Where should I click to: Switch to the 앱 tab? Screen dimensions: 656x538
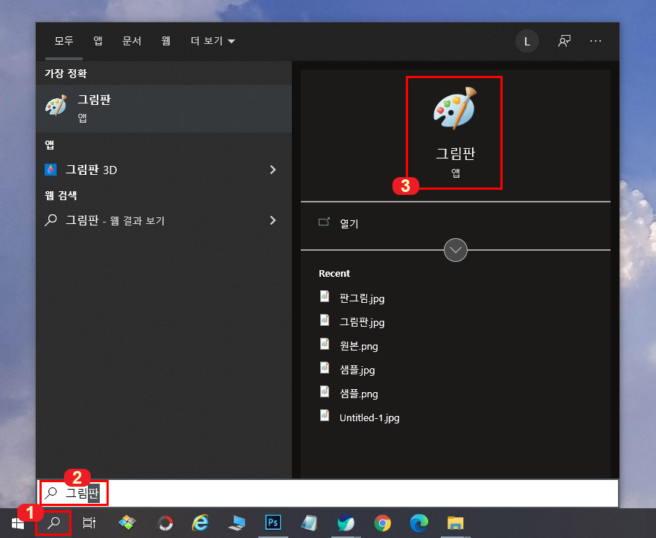click(98, 41)
